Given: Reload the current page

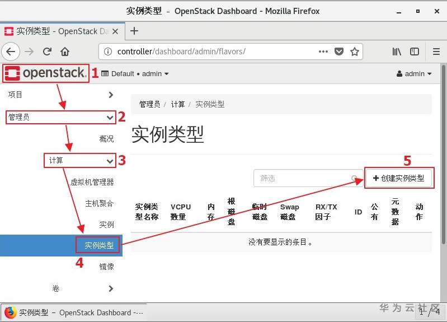Looking at the screenshot, I should [47, 52].
